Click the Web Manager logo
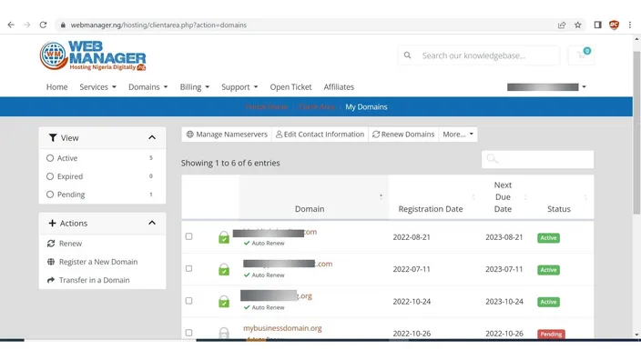This screenshot has height=360, width=641. pos(93,56)
